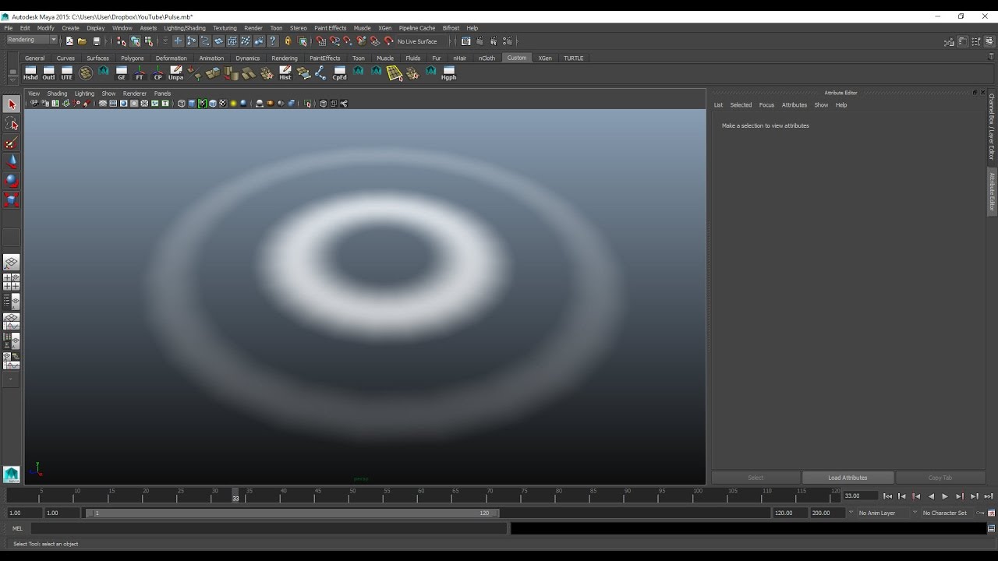Viewport: 998px width, 561px height.
Task: Click the CP shelf button
Action: [158, 73]
